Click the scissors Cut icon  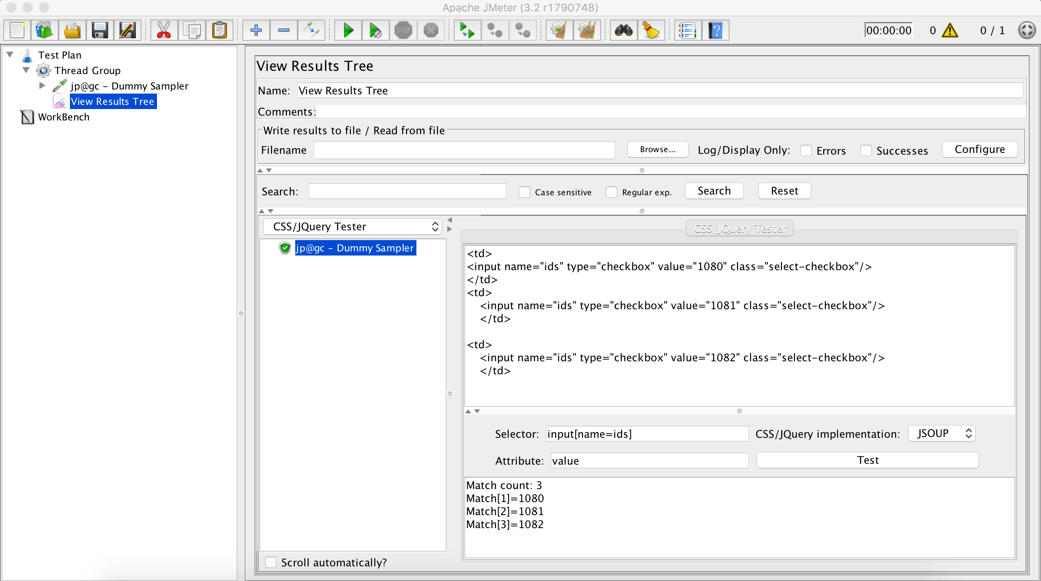tap(164, 31)
